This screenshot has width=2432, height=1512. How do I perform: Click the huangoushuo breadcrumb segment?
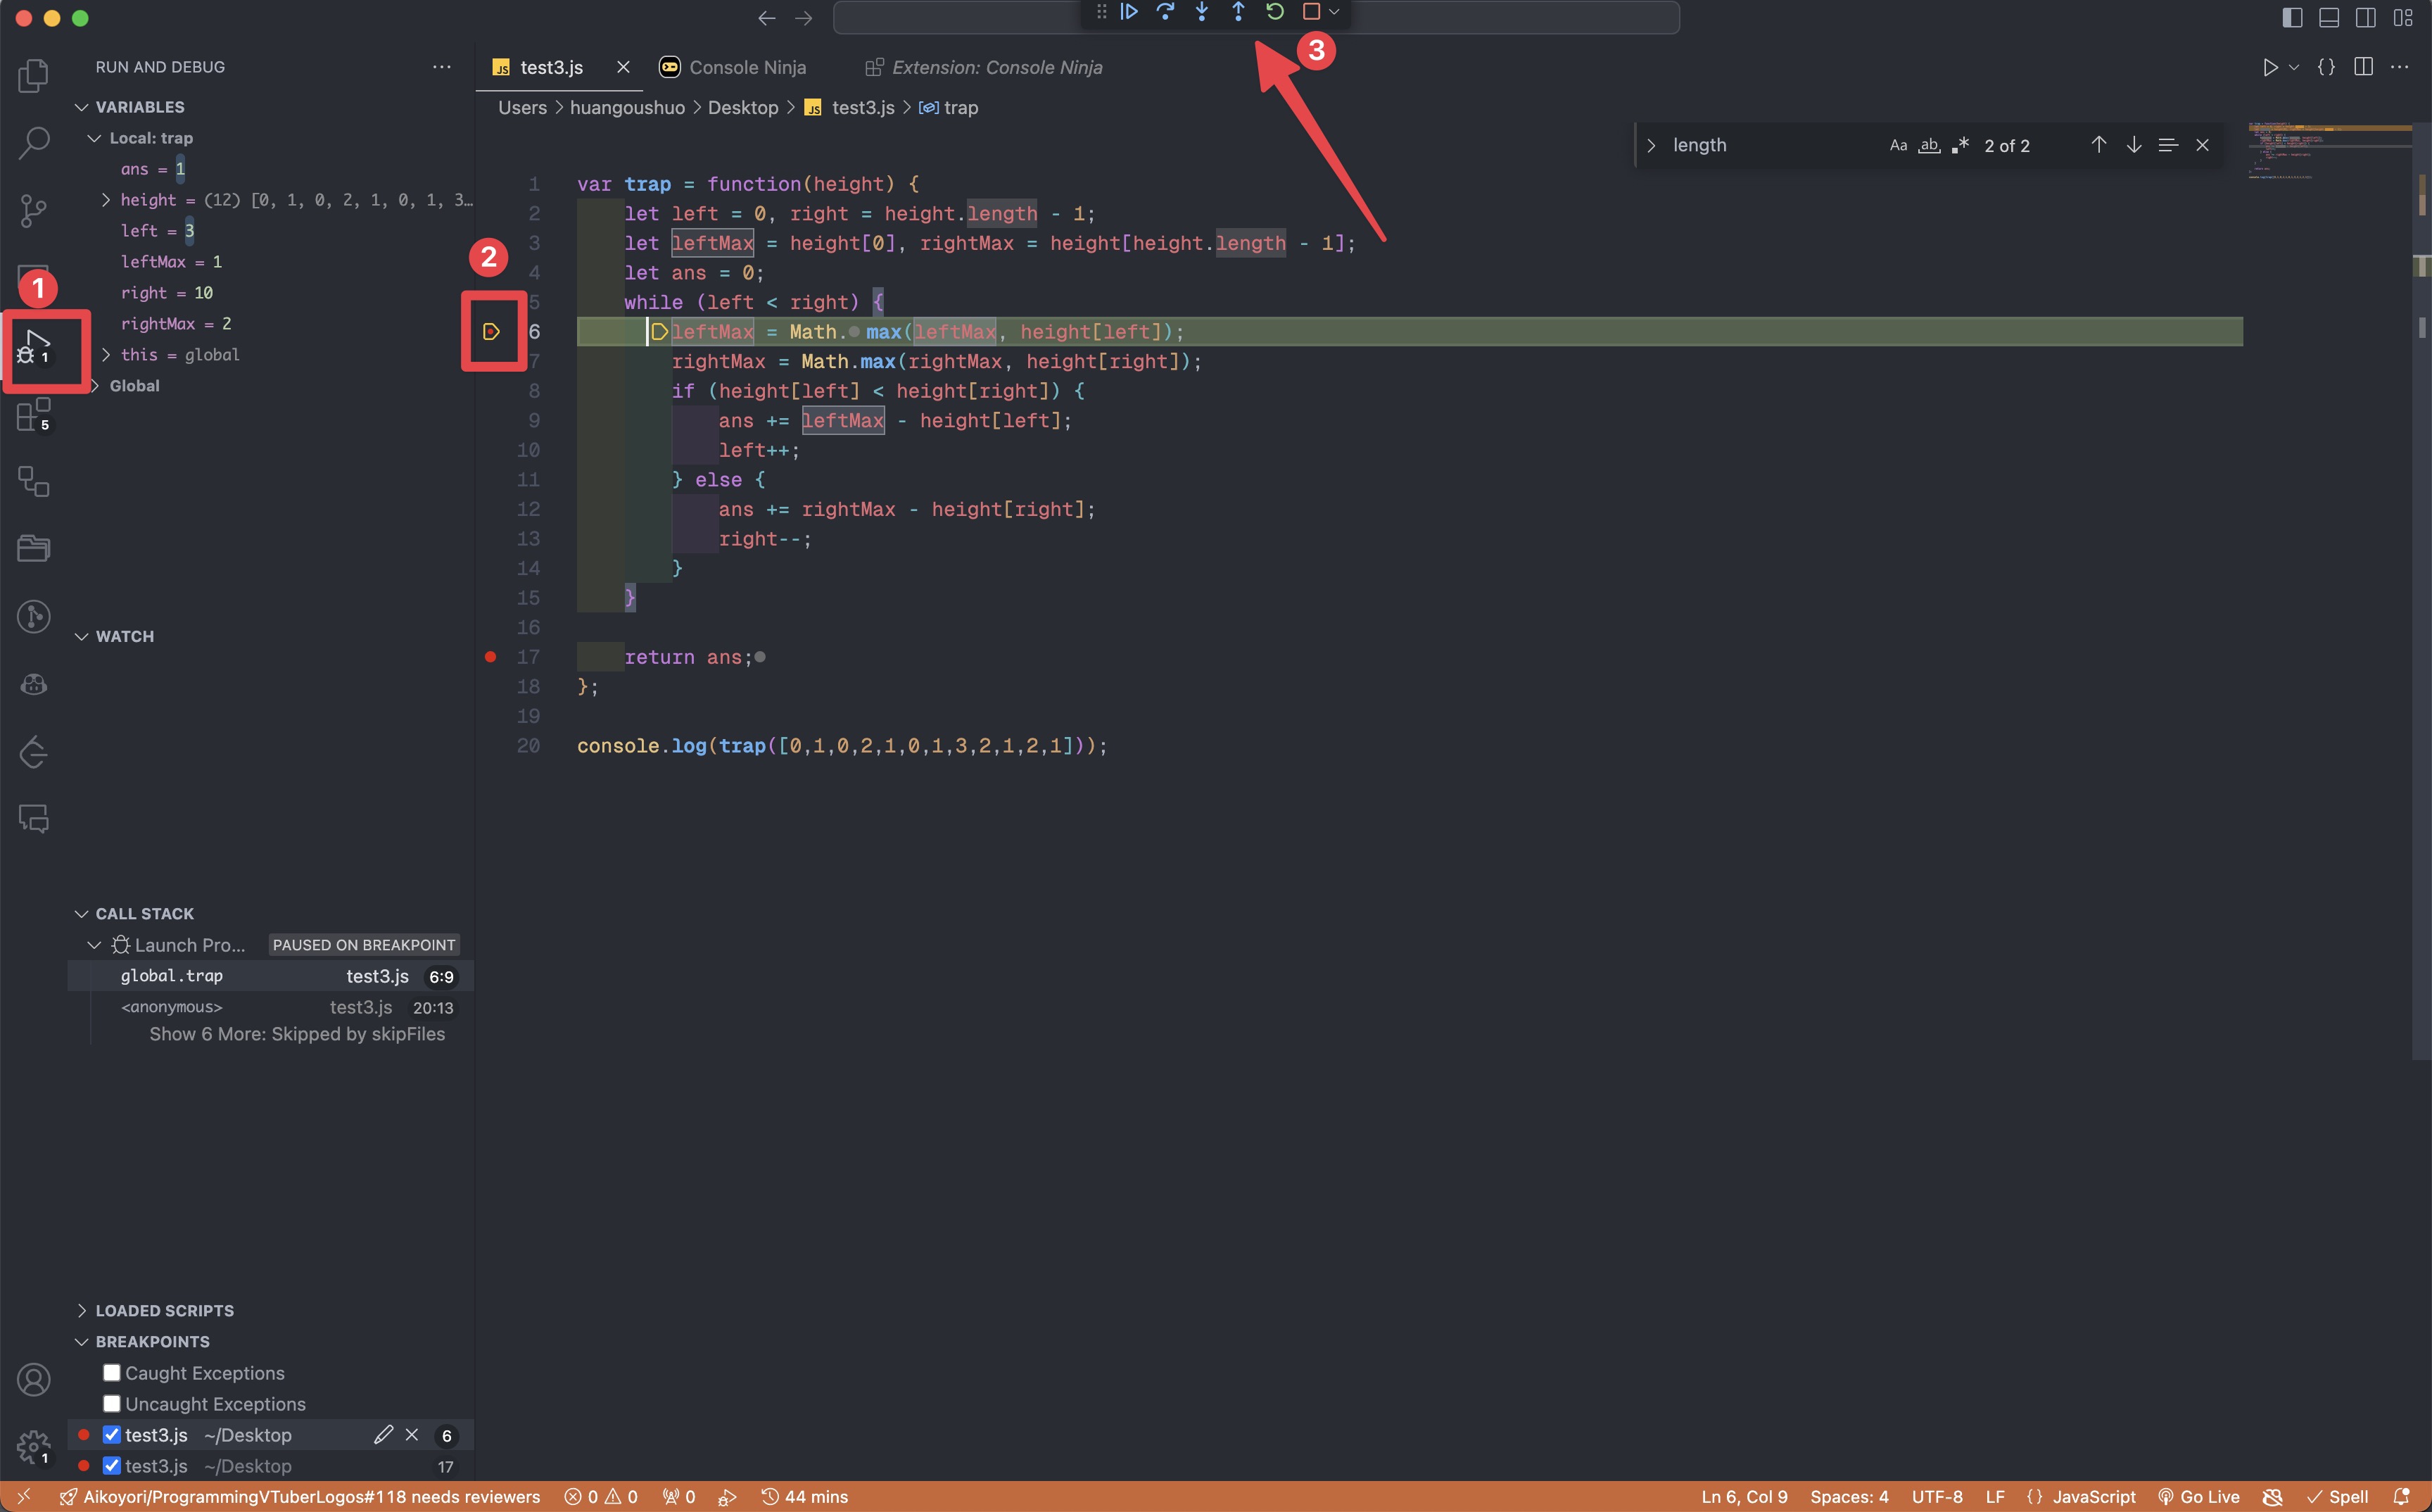628,108
